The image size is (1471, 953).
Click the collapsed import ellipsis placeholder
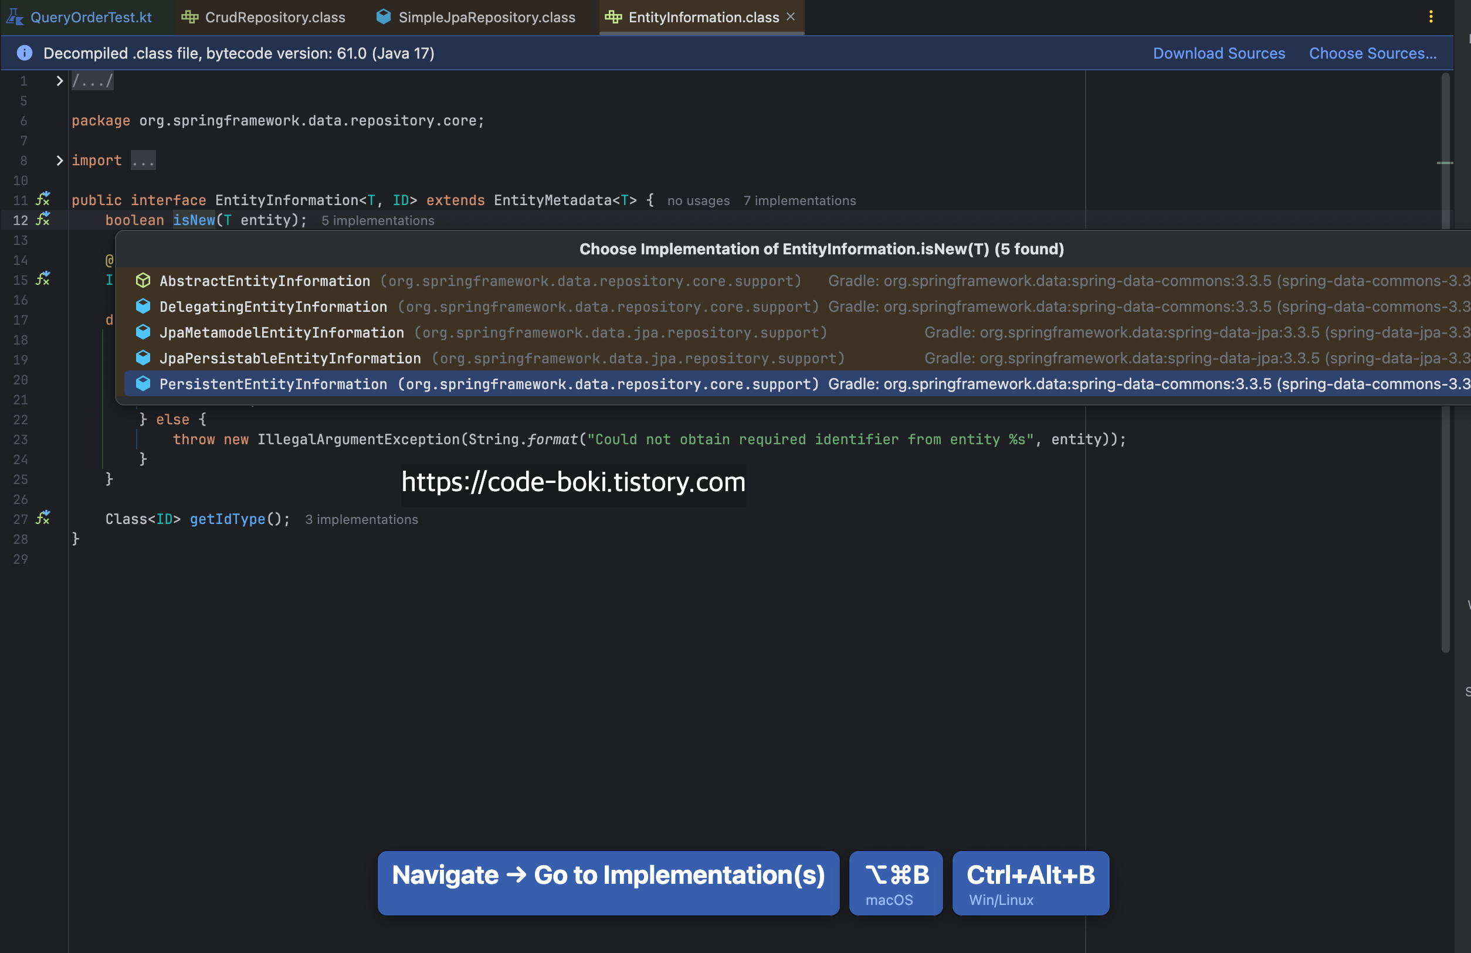[143, 161]
